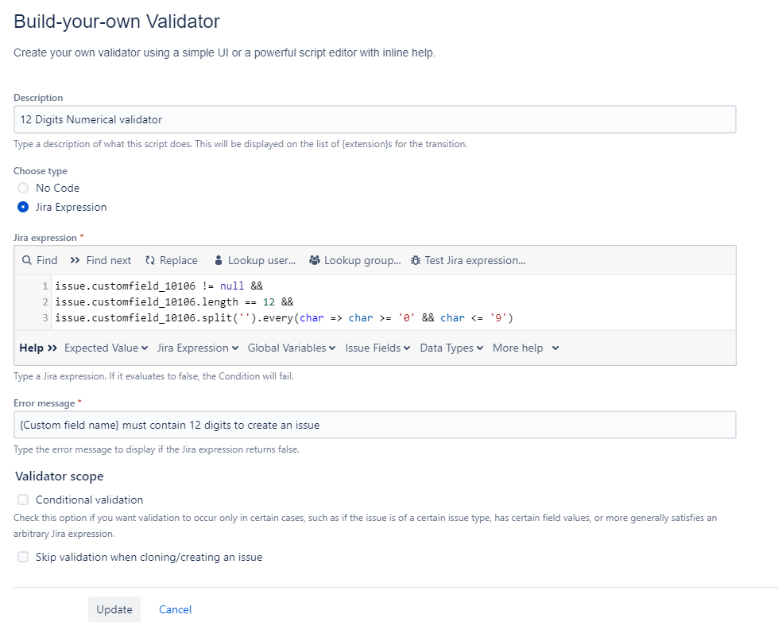Click the No Code label text
Viewport: 778px width, 630px height.
pyautogui.click(x=57, y=188)
